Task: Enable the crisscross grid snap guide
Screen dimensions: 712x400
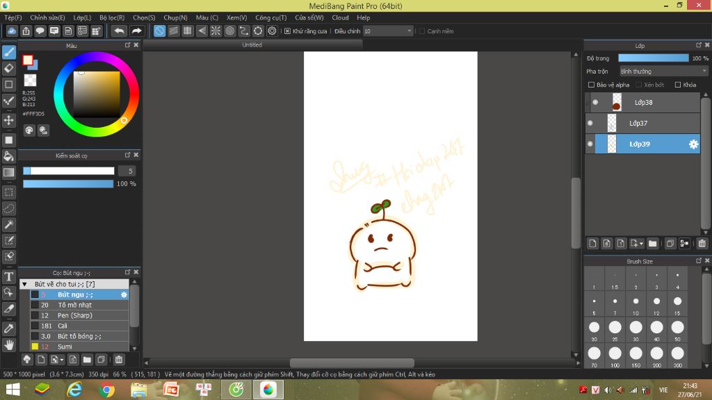Action: click(x=188, y=31)
